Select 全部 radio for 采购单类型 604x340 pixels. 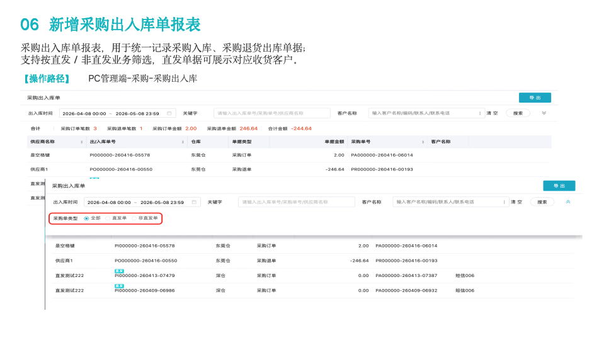pyautogui.click(x=86, y=218)
